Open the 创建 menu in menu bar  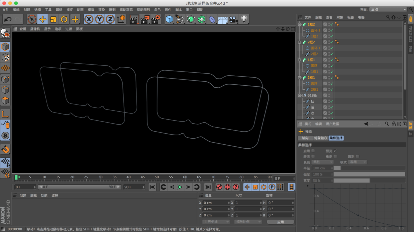[27, 10]
